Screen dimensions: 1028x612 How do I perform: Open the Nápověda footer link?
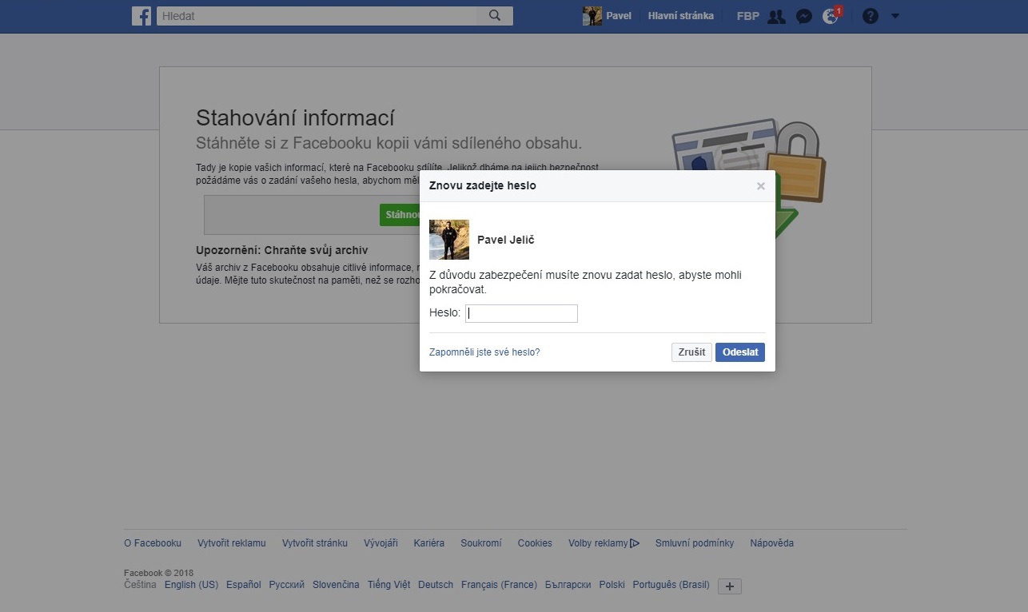772,543
